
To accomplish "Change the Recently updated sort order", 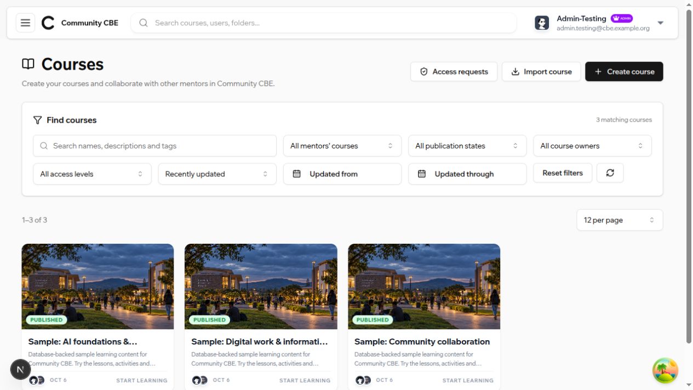I will coord(217,174).
